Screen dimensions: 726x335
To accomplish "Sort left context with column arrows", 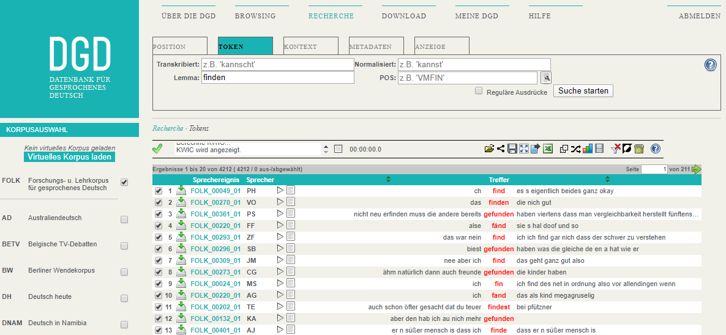I will (389, 179).
